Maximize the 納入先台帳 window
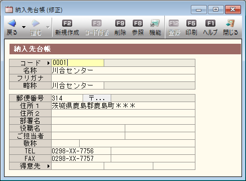The width and height of the screenshot is (246, 181). (x=215, y=10)
